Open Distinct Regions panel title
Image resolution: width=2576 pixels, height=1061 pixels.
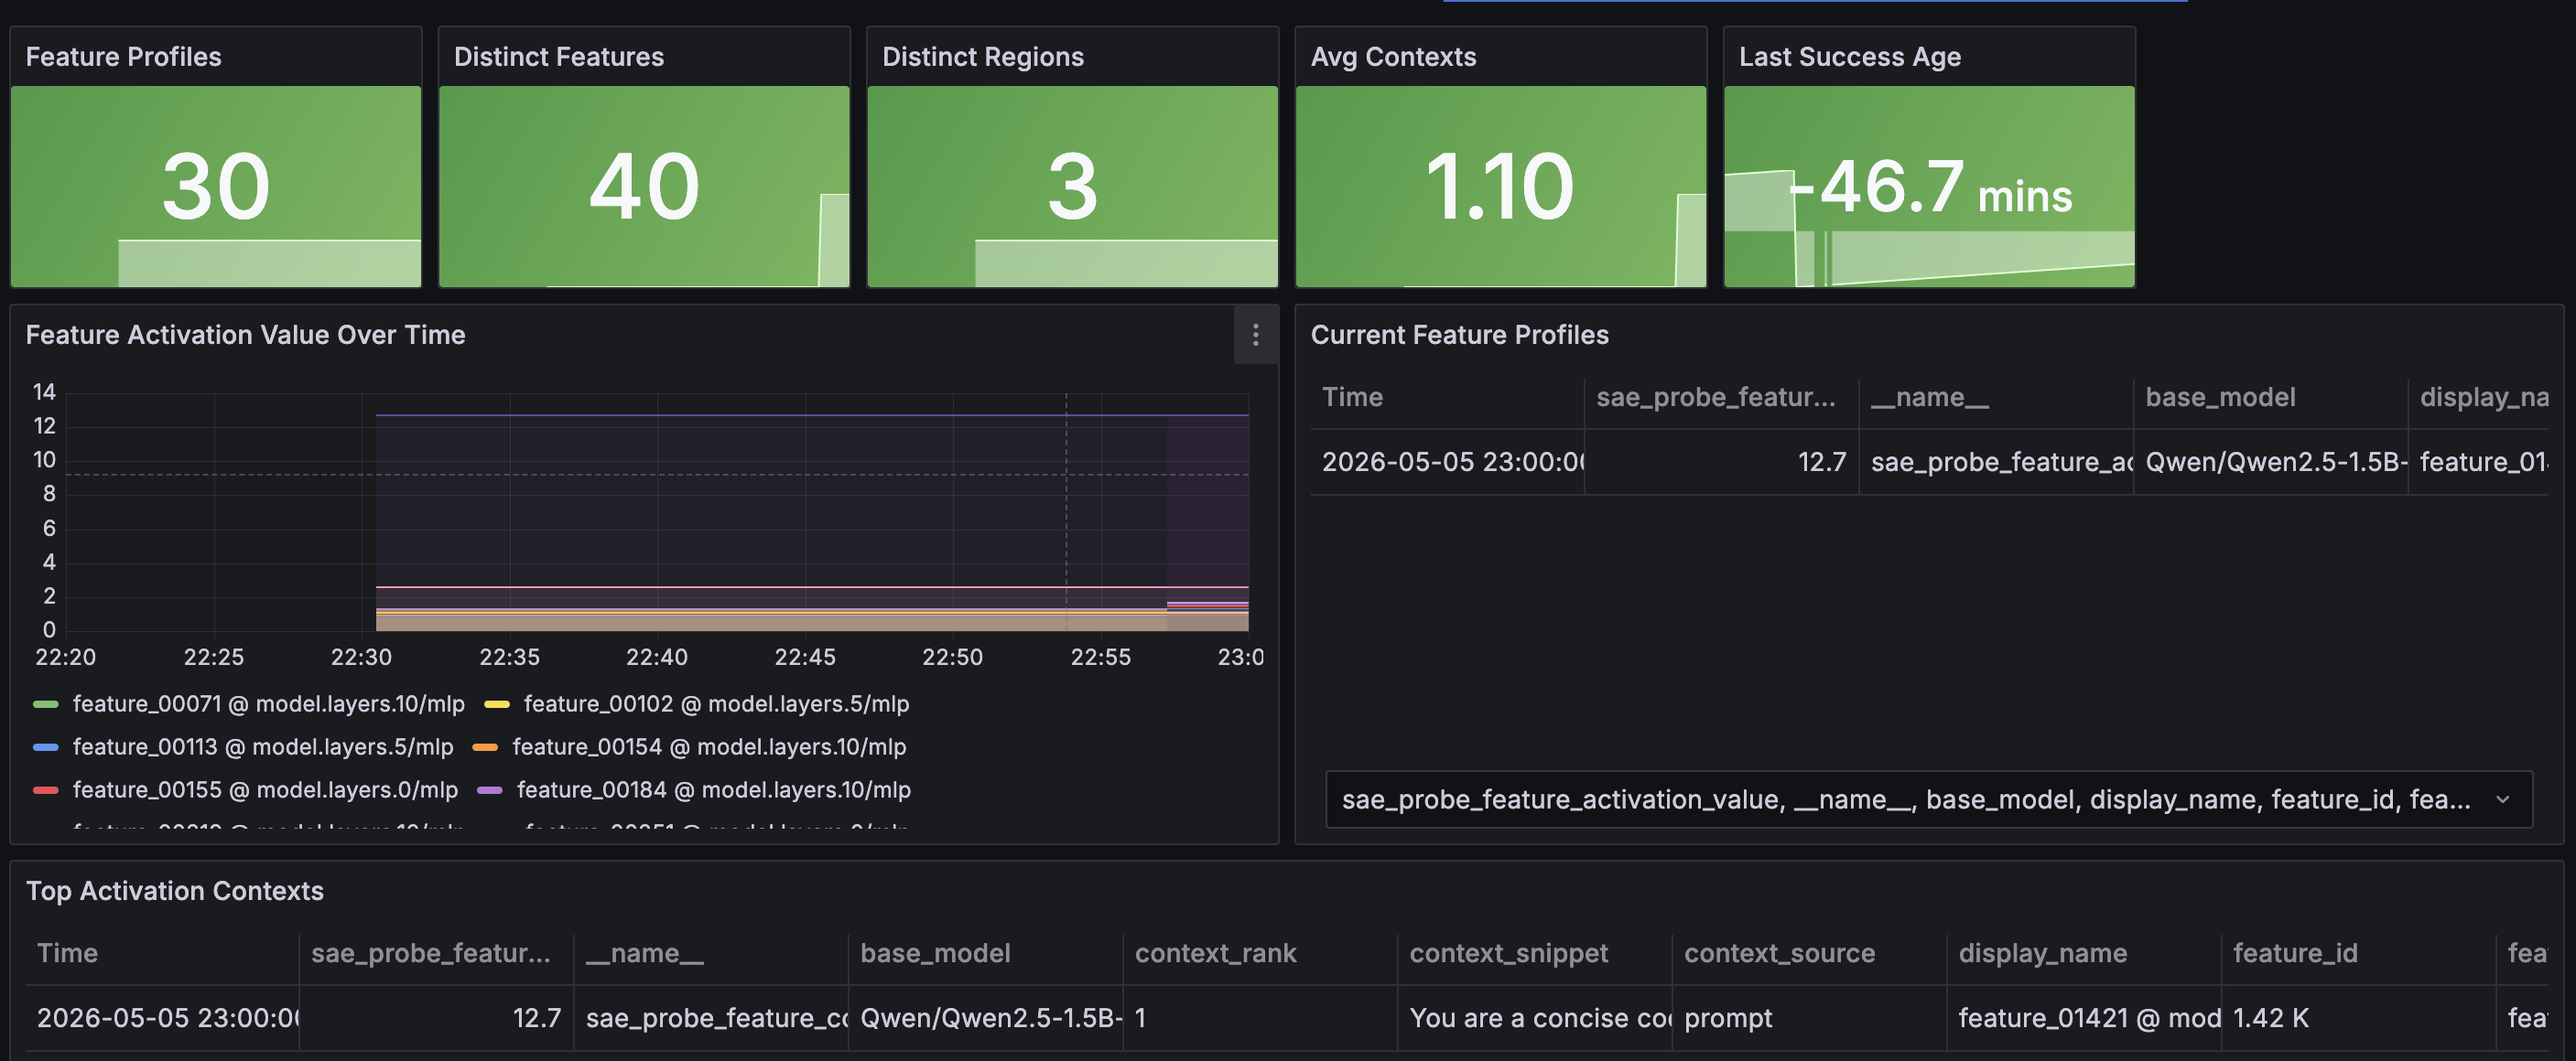(x=983, y=57)
